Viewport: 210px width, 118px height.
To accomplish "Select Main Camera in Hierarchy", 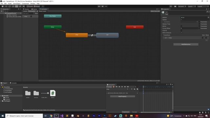I will point(12,15).
